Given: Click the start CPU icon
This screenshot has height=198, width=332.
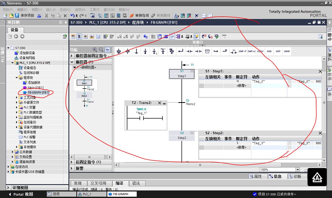Looking at the screenshot, I should 183,16.
